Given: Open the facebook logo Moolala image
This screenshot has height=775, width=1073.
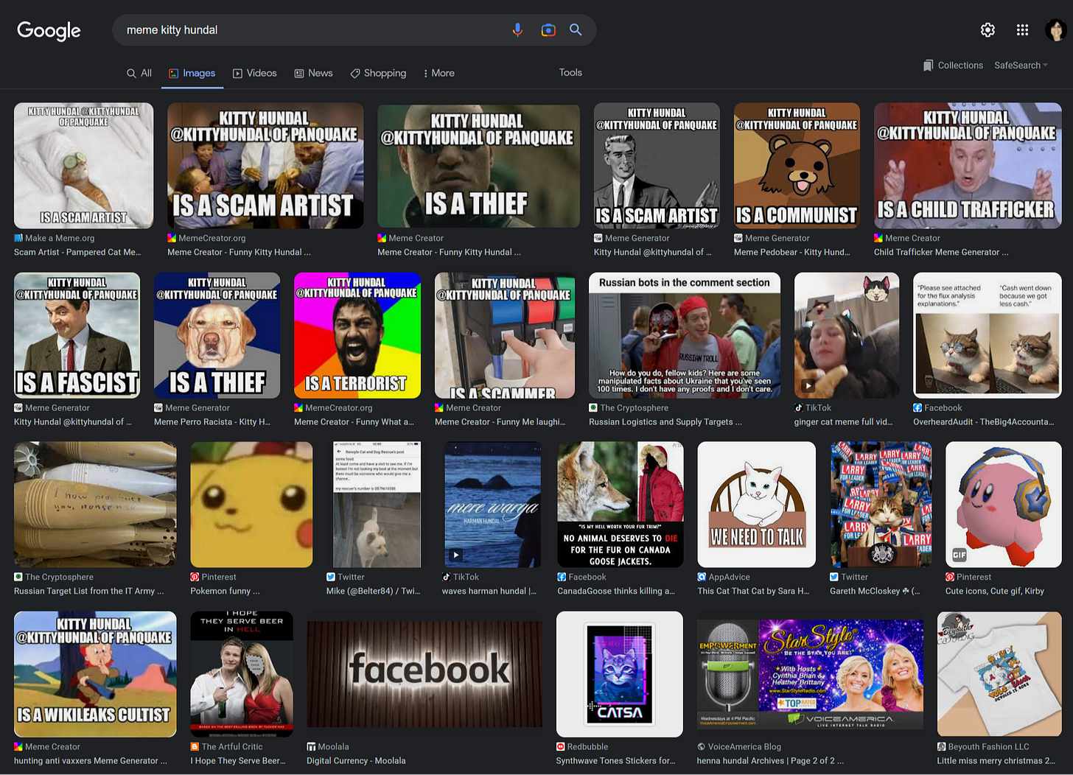Looking at the screenshot, I should coord(424,674).
